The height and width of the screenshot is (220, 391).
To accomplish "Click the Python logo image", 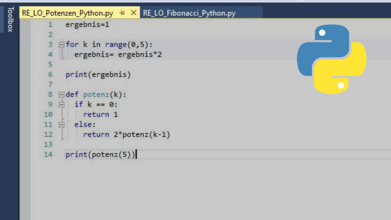I will coord(331,60).
